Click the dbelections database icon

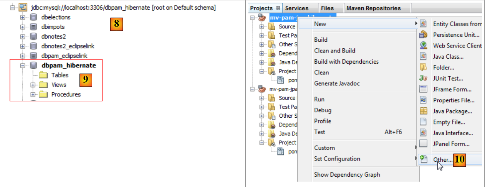34,17
